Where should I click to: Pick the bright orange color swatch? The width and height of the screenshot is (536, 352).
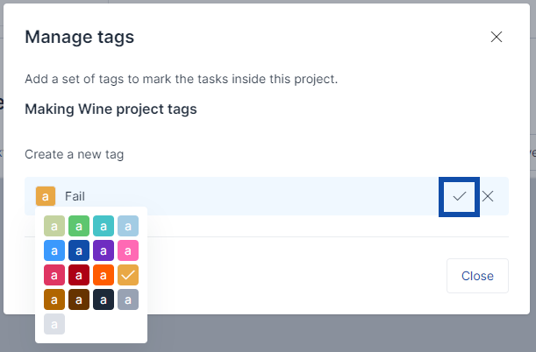pyautogui.click(x=104, y=275)
